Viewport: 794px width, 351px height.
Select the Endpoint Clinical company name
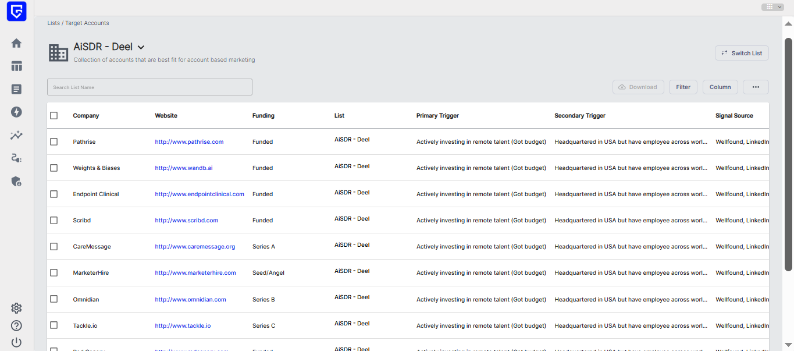(96, 194)
